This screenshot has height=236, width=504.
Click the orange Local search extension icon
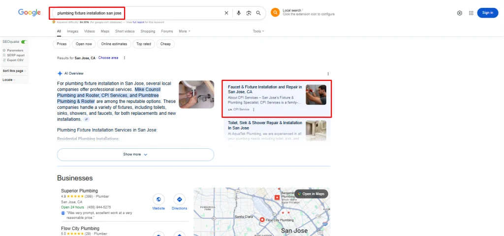tap(275, 12)
